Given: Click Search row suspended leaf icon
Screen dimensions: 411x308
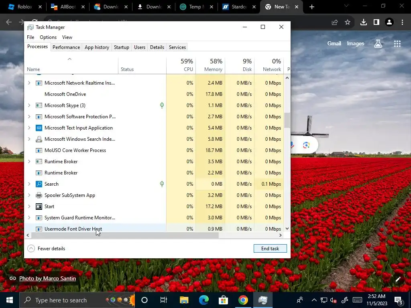Looking at the screenshot, I should (x=162, y=184).
